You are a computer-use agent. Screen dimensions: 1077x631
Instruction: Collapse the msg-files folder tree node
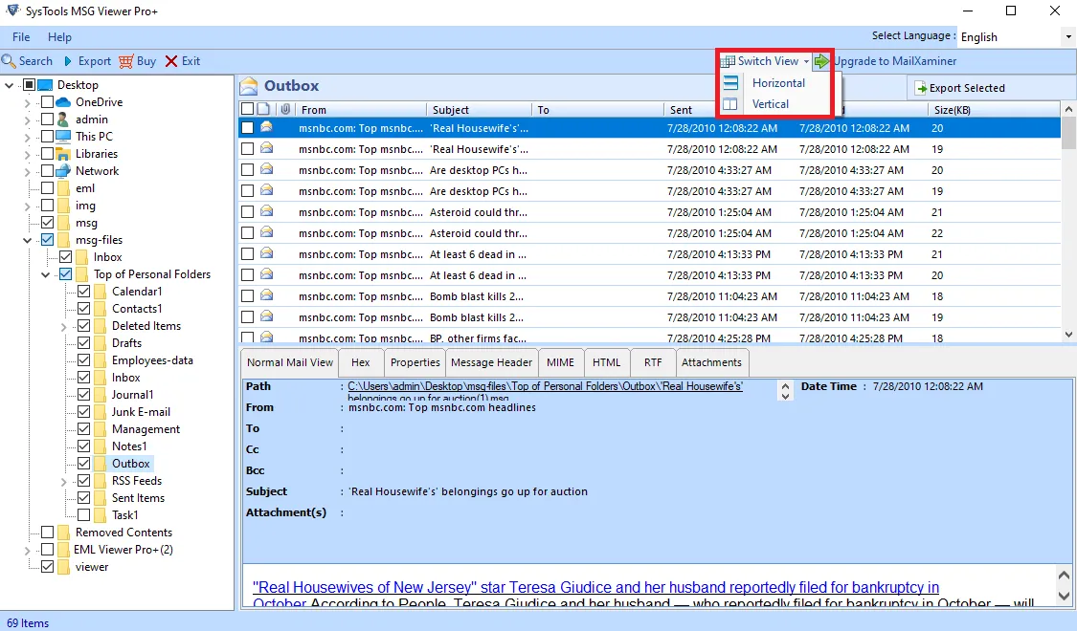click(29, 240)
